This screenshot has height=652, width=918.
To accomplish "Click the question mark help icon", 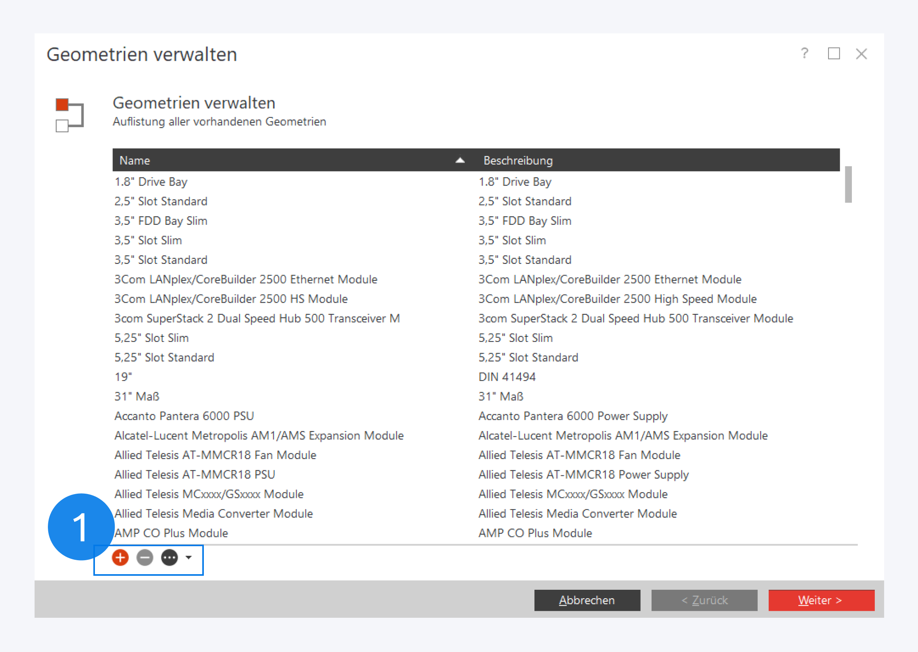I will point(804,53).
